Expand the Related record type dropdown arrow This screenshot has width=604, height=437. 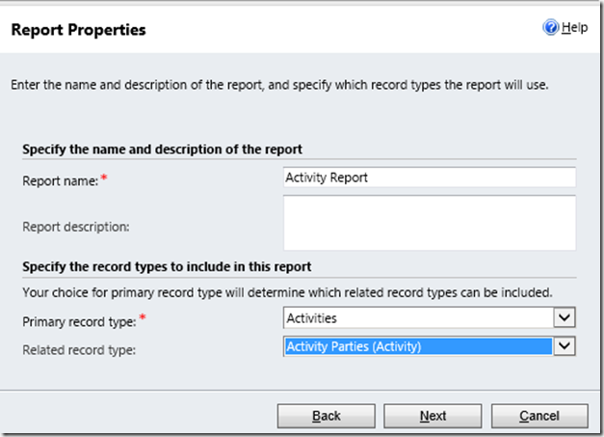click(565, 346)
